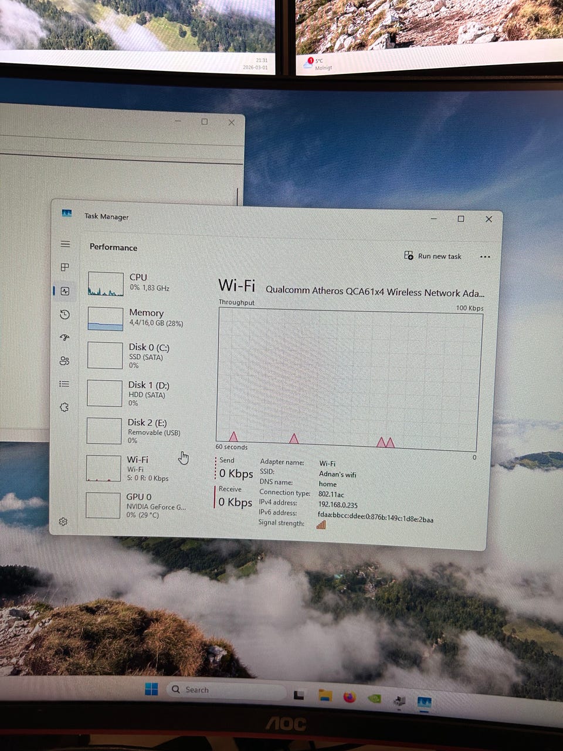The width and height of the screenshot is (563, 751).
Task: Open Task View from the taskbar
Action: click(299, 695)
